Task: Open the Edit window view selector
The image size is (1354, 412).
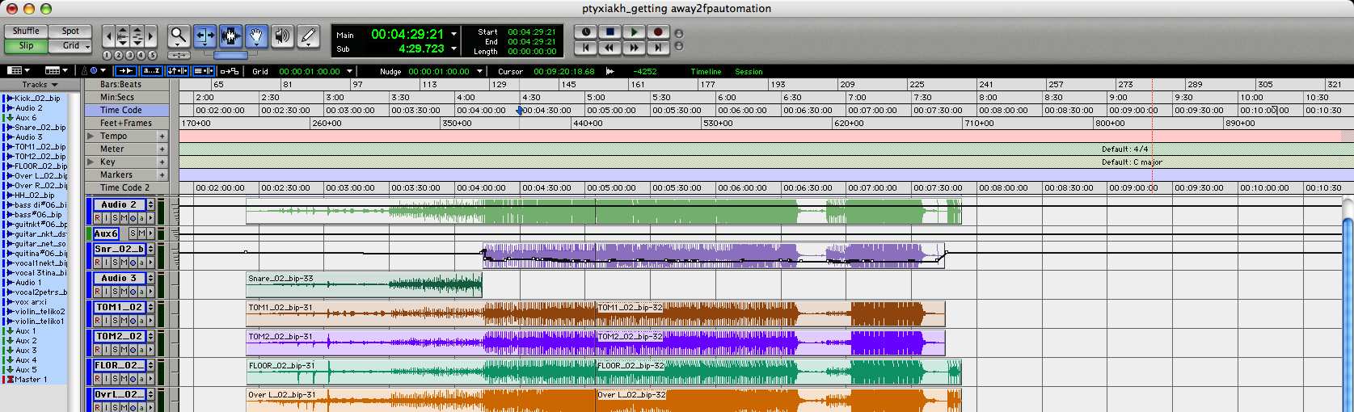Action: click(18, 71)
